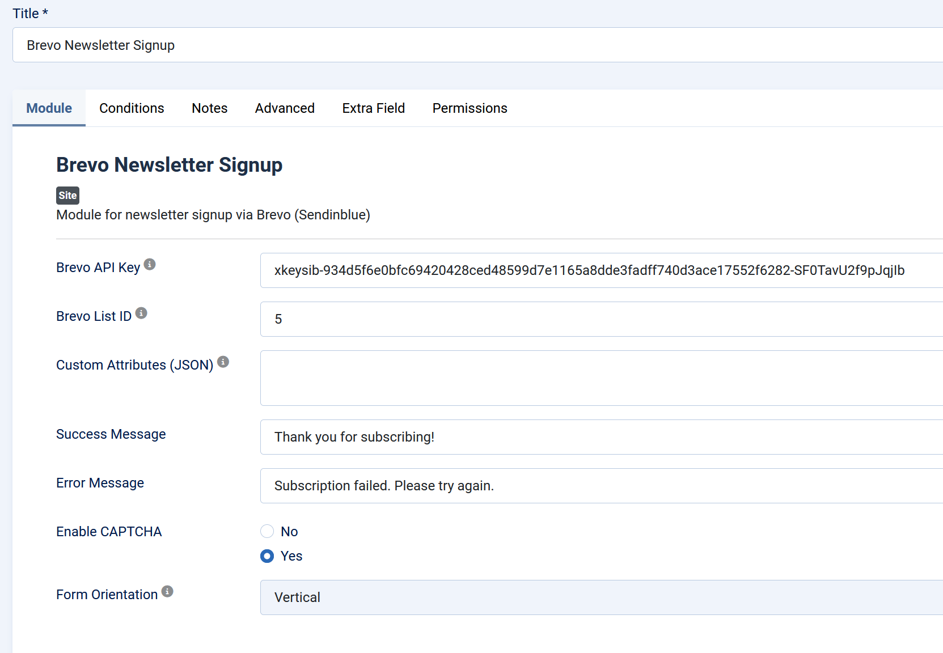This screenshot has height=653, width=943.
Task: Click the Site badge under module heading
Action: coord(67,196)
